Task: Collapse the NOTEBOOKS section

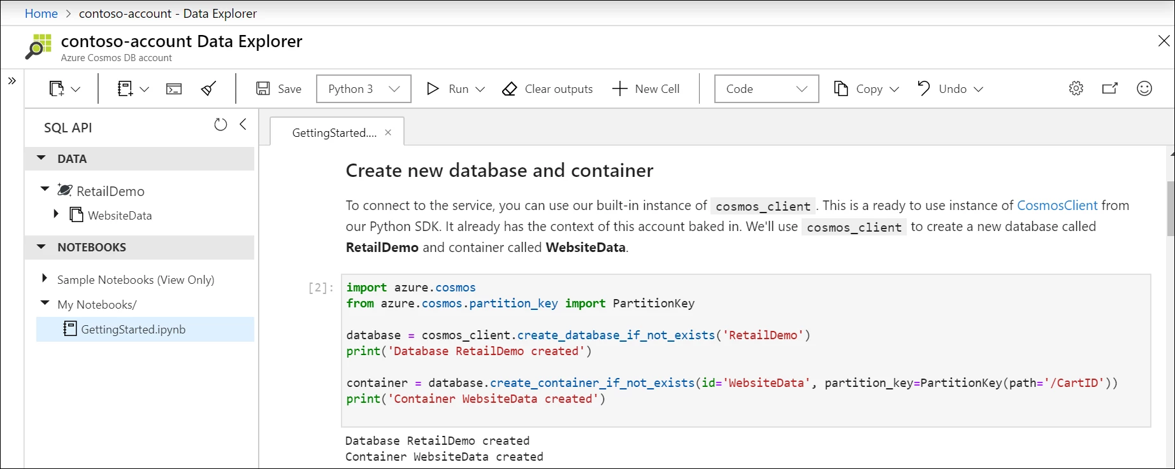Action: click(x=41, y=246)
